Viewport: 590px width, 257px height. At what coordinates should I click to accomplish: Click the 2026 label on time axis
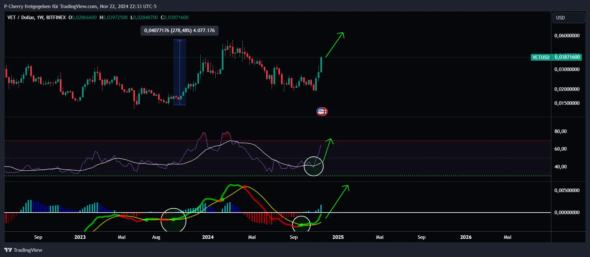tap(466, 237)
